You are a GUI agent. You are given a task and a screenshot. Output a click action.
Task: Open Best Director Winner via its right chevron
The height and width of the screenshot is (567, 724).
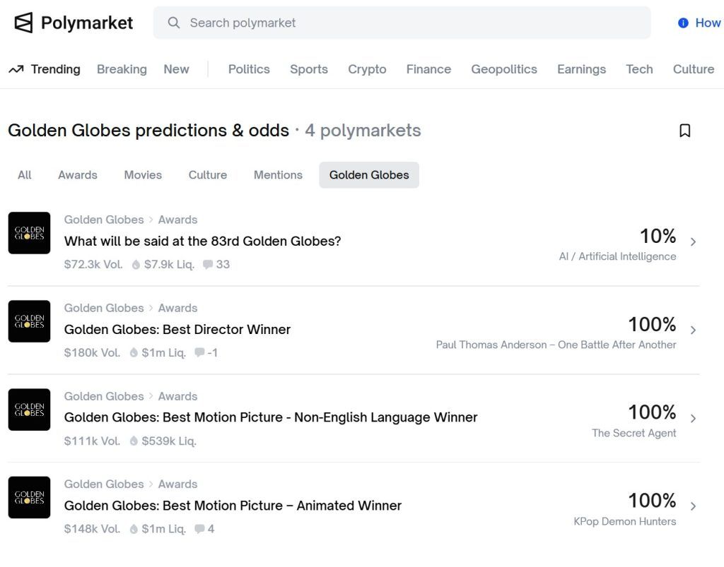(691, 328)
